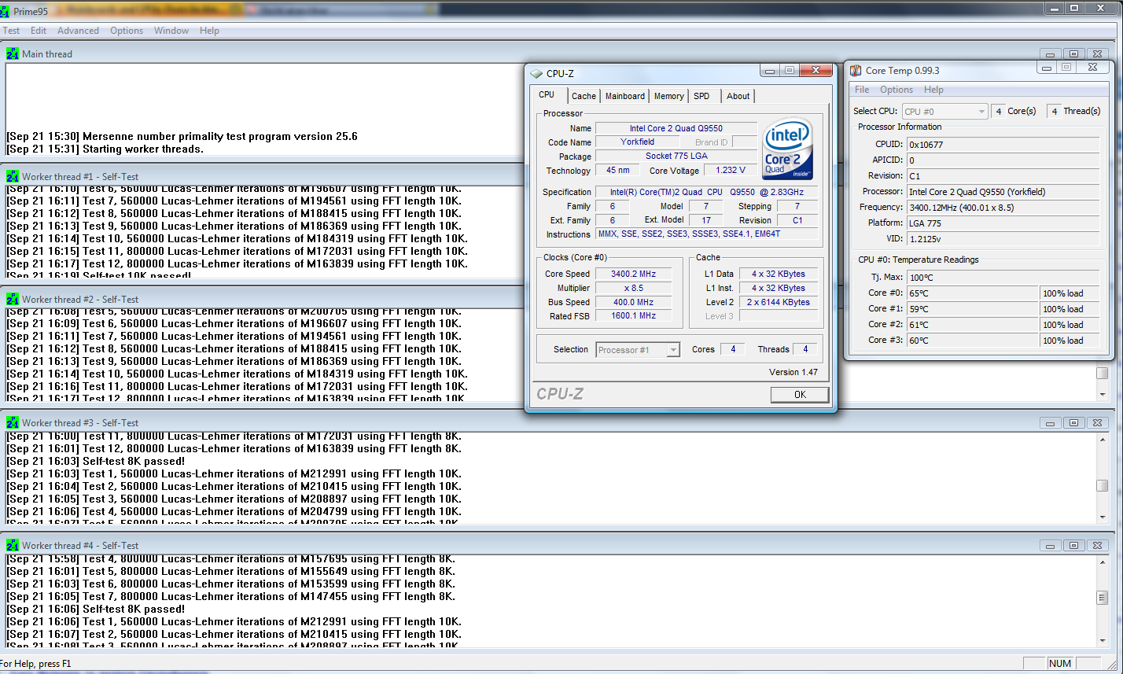Click the Core #1 temperature 59°C

click(x=972, y=309)
